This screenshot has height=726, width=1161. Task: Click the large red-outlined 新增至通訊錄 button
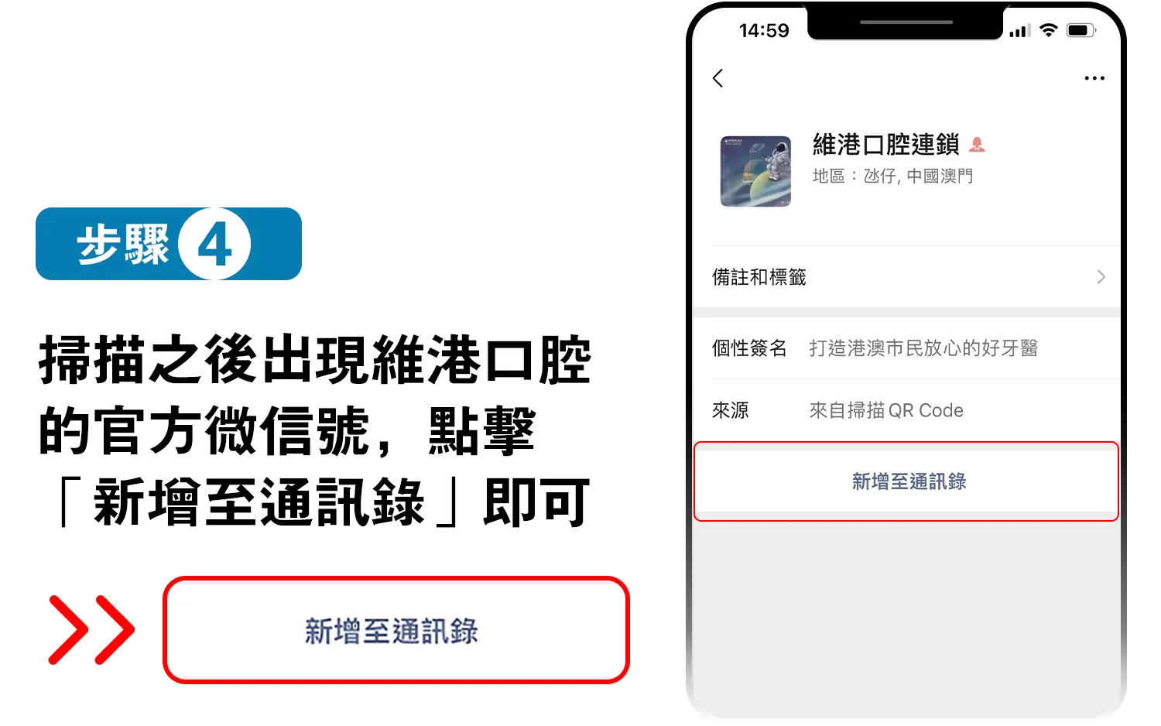point(396,630)
